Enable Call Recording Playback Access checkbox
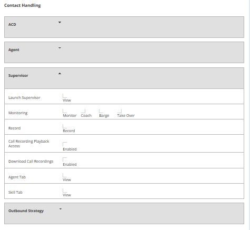Screen dimensions: 250x230 (65, 144)
